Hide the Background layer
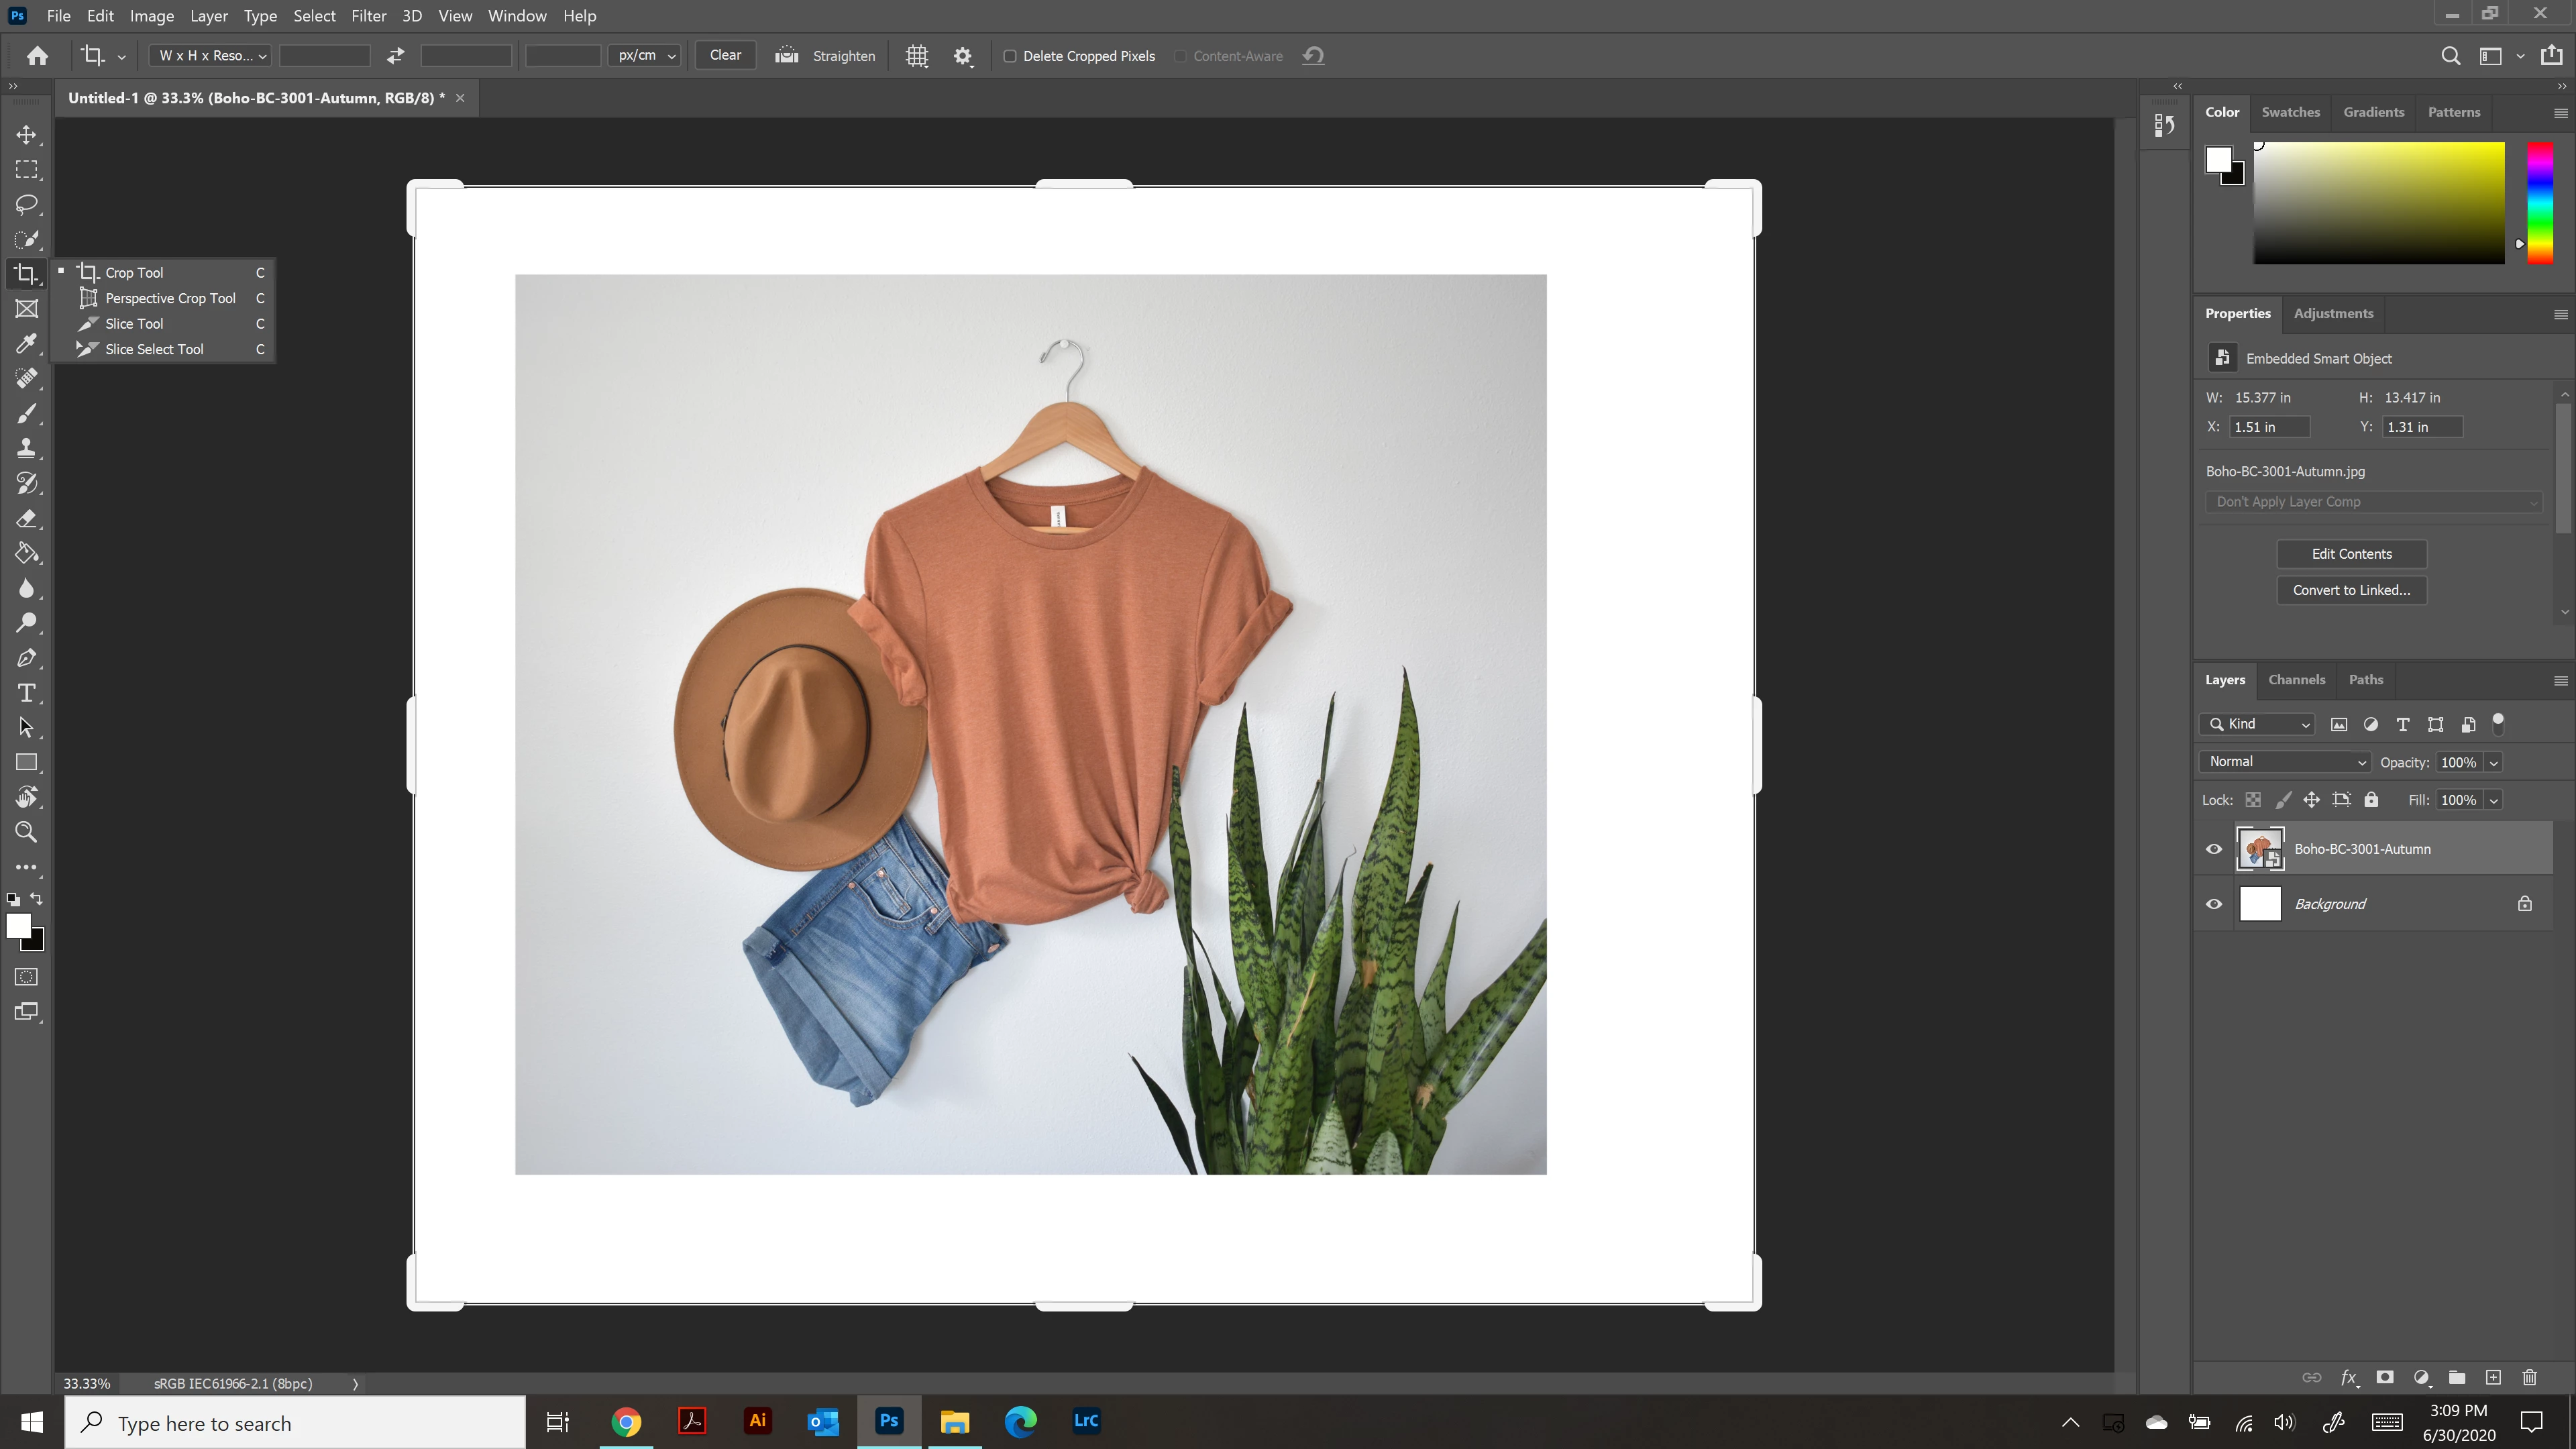Screen dimensions: 2576x1449 click(2214, 904)
